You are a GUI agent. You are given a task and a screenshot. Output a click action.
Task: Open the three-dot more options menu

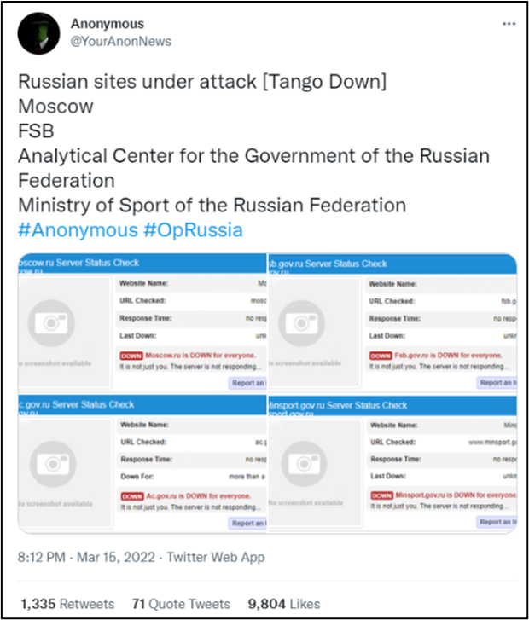click(x=509, y=24)
